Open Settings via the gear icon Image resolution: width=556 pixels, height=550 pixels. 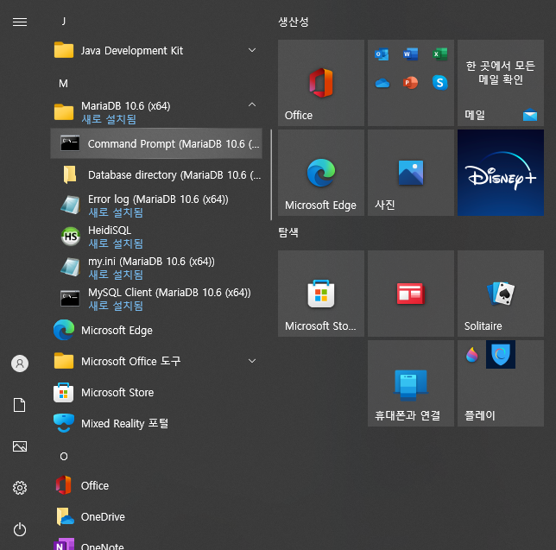(x=20, y=488)
